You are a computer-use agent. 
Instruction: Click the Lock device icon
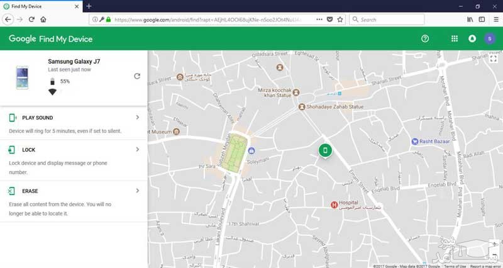point(11,150)
